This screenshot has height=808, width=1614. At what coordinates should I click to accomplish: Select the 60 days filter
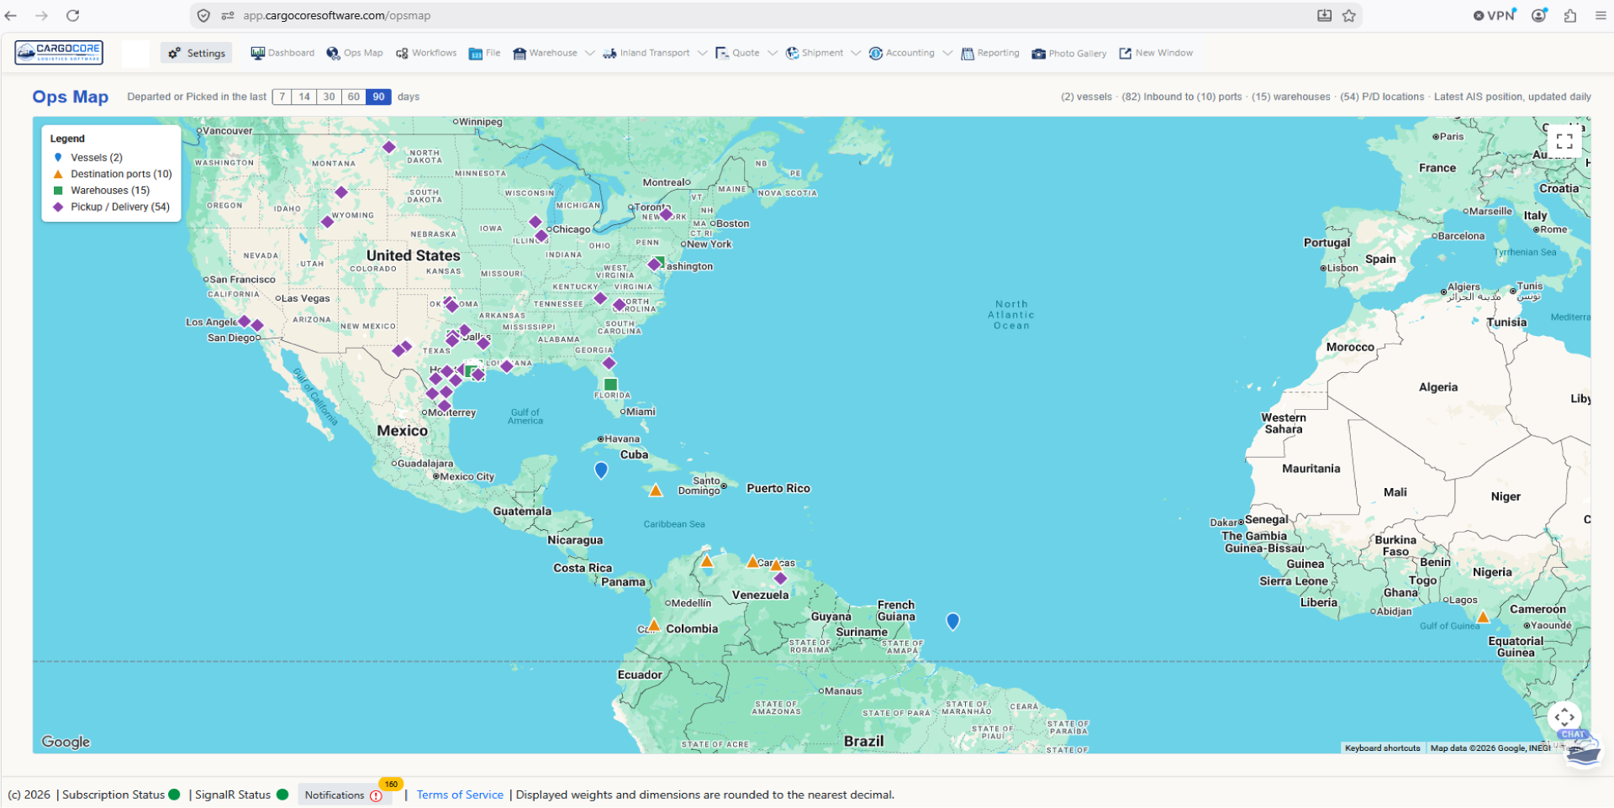(354, 97)
